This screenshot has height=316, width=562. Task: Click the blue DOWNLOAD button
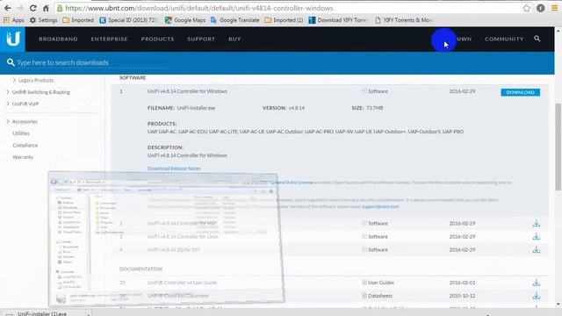520,92
